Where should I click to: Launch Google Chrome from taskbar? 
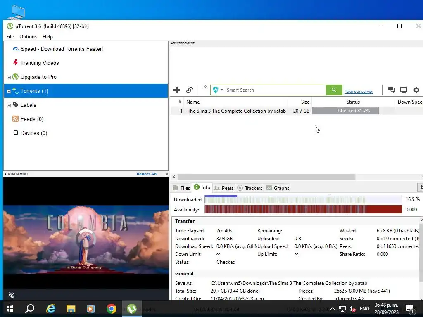tap(111, 309)
